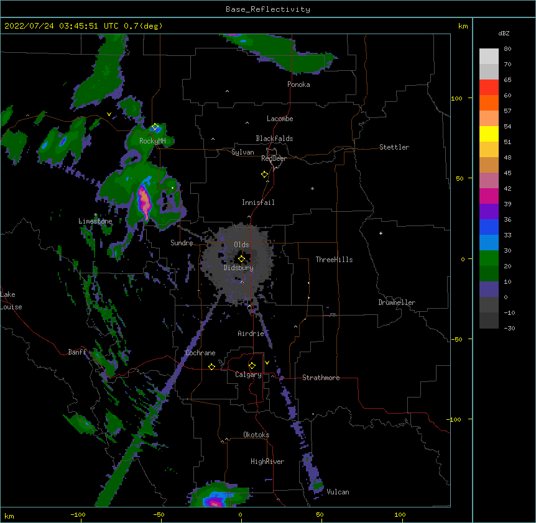Viewport: 536px width, 523px height.
Task: Click the magenta storm cell at the bottom edge near HighRiver
Action: (x=215, y=503)
